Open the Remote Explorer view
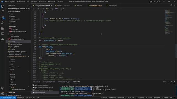The image size is (177, 99). click(x=3, y=34)
